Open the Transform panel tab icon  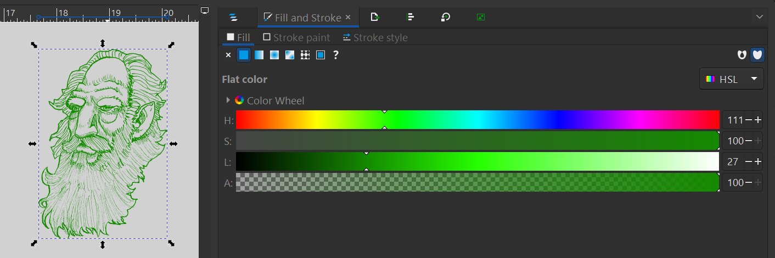coord(446,17)
